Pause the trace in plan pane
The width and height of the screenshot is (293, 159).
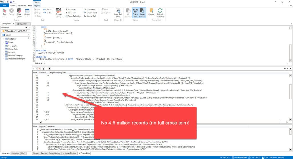tap(36, 69)
